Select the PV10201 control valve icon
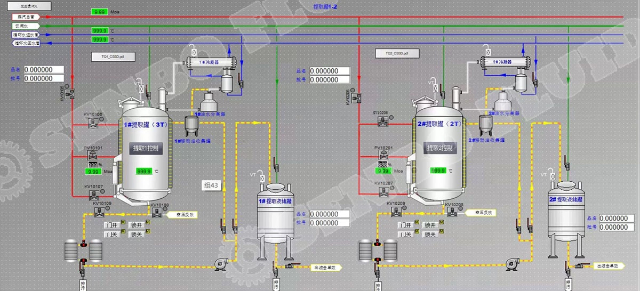 (x=382, y=156)
